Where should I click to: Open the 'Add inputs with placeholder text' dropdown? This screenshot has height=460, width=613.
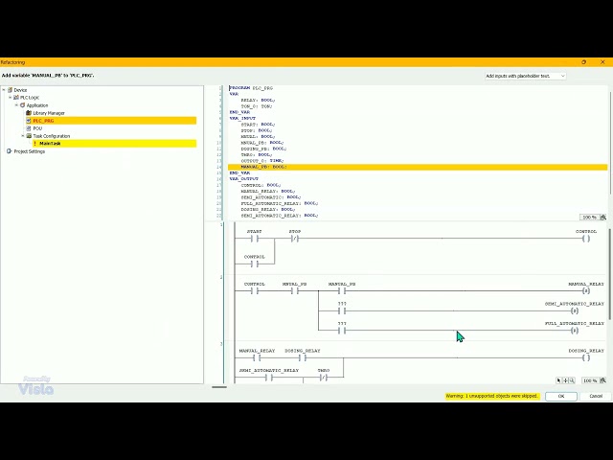[525, 76]
